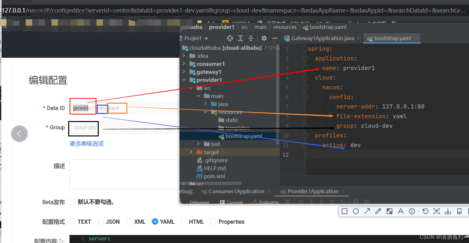469x243 pixels.
Task: Click into the 描述 text area
Action: click(x=124, y=174)
